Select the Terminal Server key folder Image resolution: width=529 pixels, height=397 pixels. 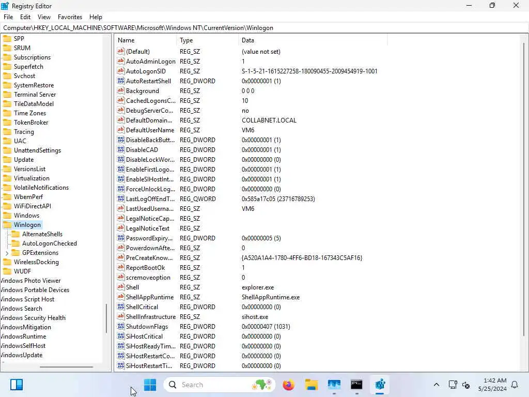tap(35, 95)
